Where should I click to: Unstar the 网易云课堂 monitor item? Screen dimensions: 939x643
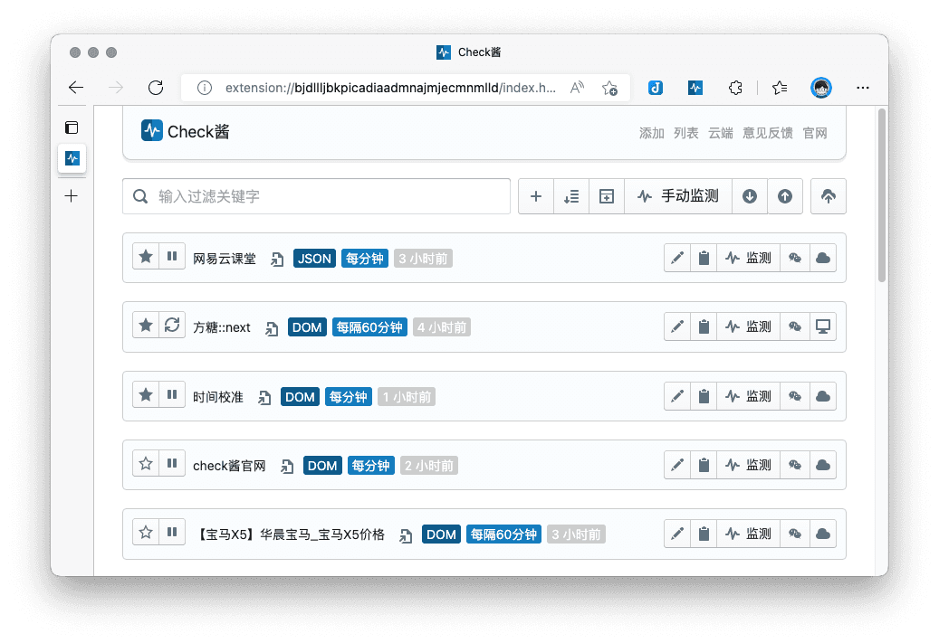[146, 258]
